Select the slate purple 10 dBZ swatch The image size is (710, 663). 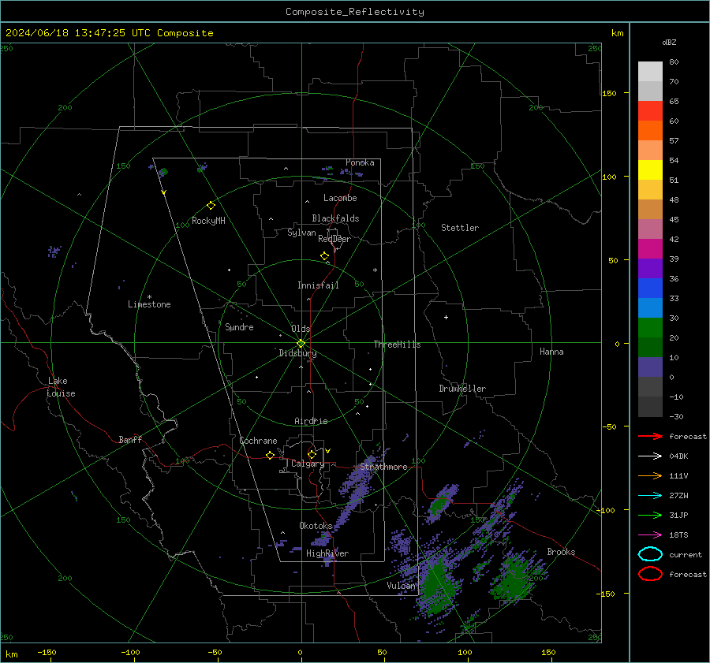tap(650, 367)
